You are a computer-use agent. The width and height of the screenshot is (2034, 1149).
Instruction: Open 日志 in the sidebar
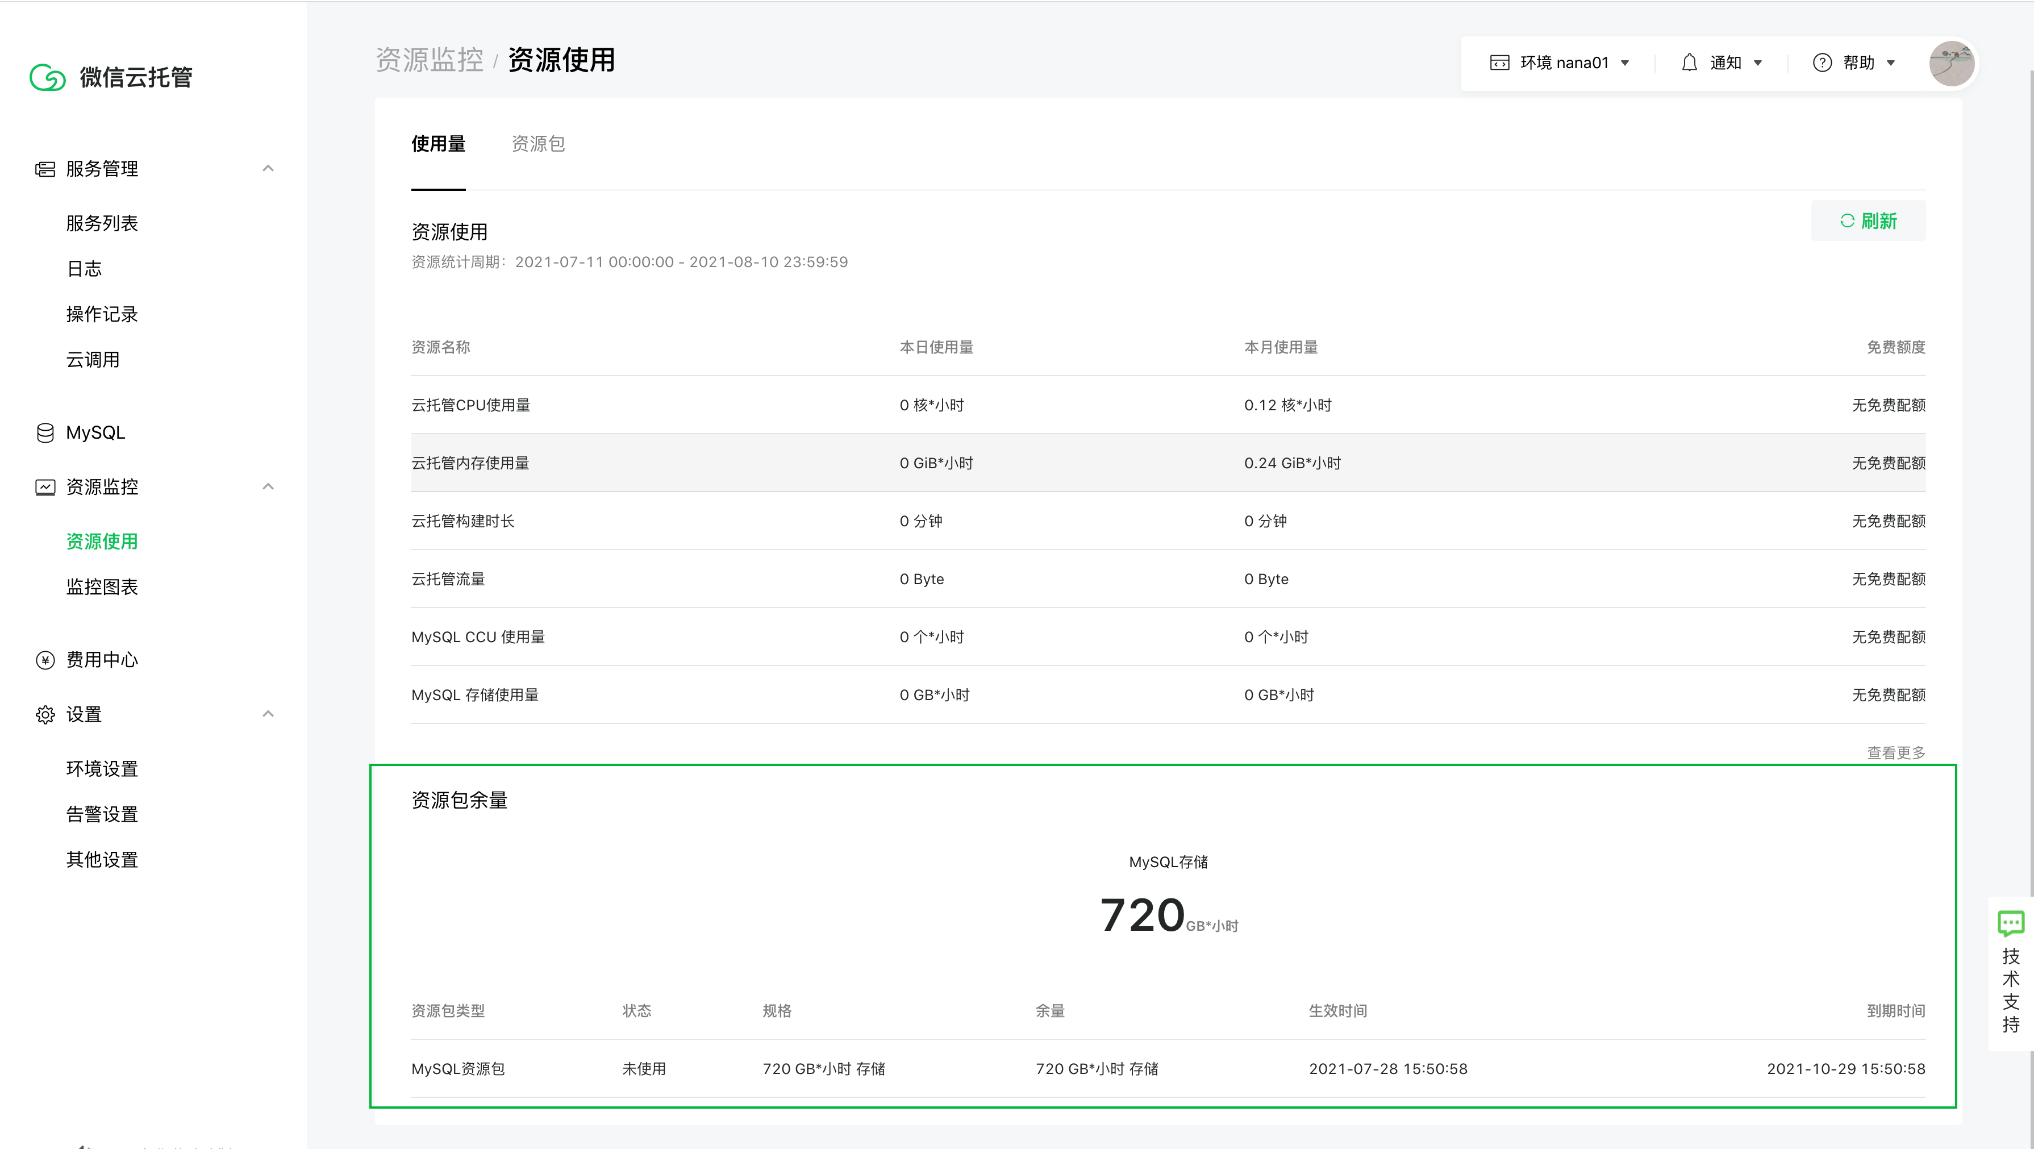84,269
